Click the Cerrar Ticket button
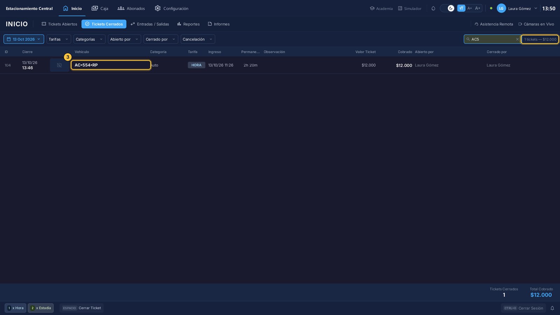The width and height of the screenshot is (560, 315). pos(82,308)
